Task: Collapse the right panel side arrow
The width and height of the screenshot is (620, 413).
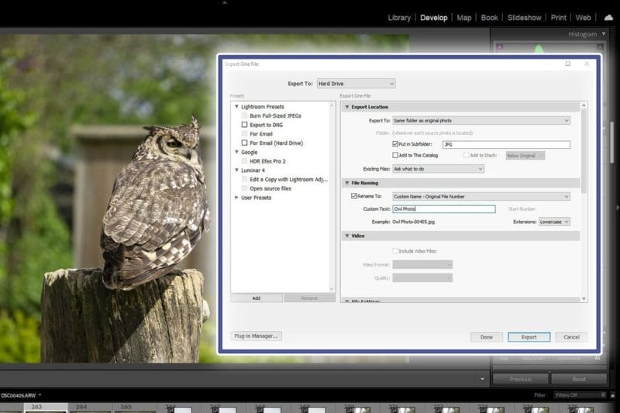Action: point(618,207)
